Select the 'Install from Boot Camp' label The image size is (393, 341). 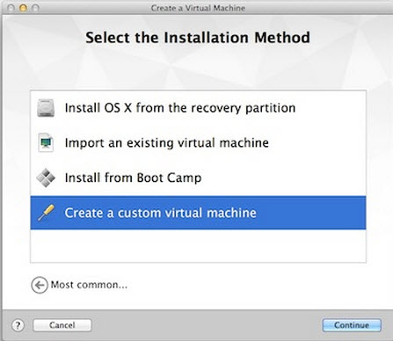click(133, 178)
